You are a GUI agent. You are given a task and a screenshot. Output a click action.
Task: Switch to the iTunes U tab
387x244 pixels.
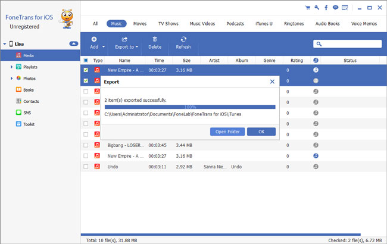click(x=264, y=24)
